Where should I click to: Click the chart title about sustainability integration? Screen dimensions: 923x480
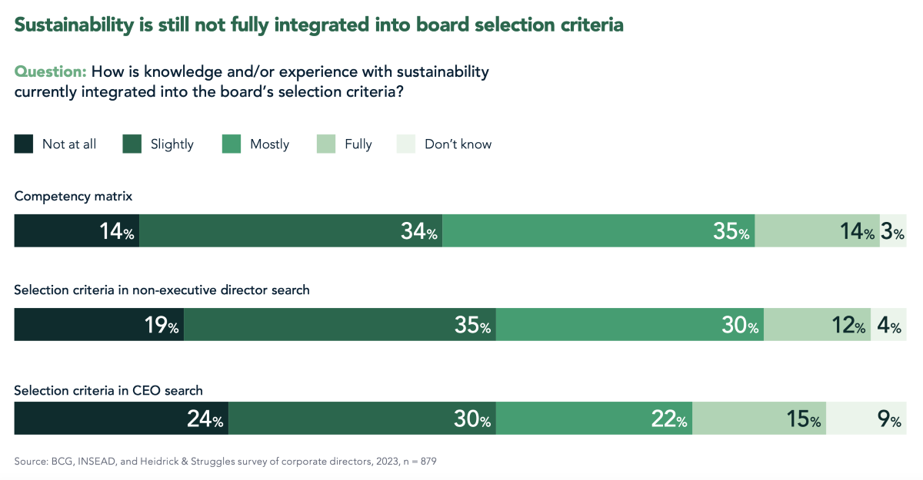(x=319, y=25)
